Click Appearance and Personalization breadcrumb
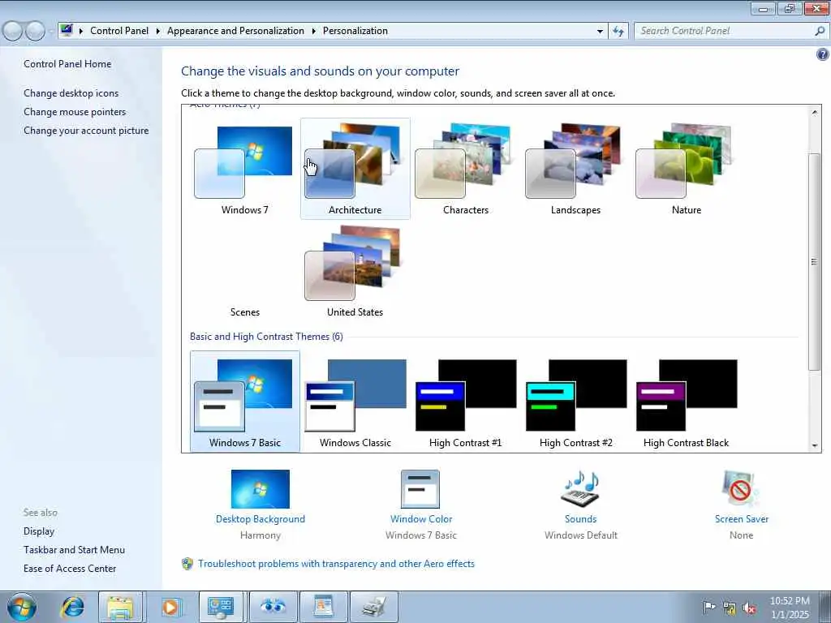The image size is (831, 623). [235, 31]
